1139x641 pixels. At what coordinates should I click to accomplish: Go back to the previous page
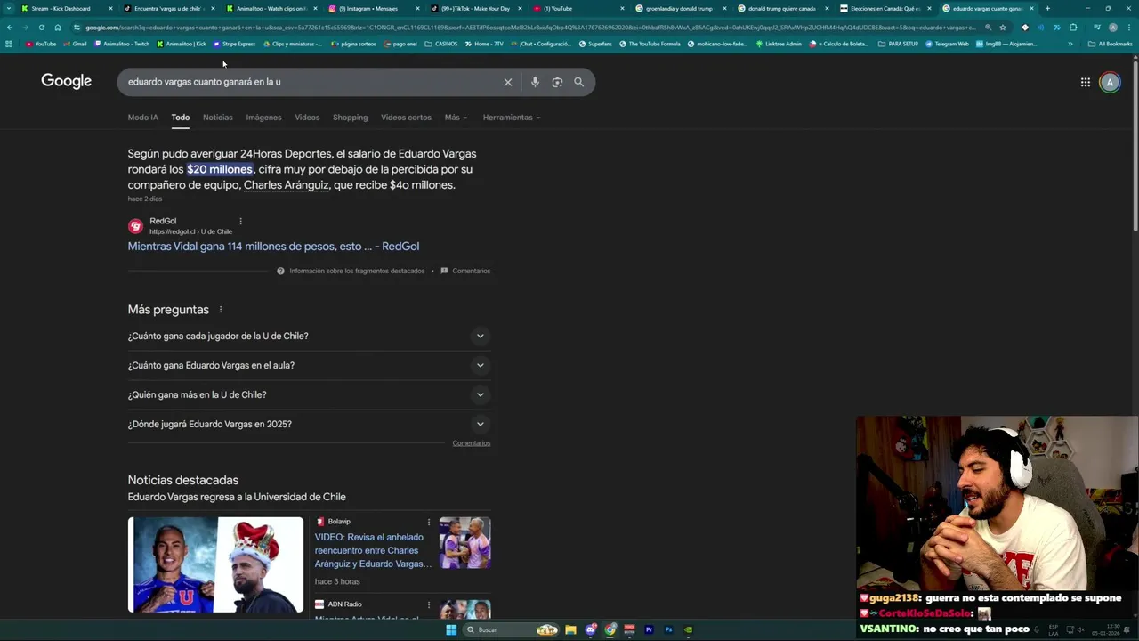(10, 28)
